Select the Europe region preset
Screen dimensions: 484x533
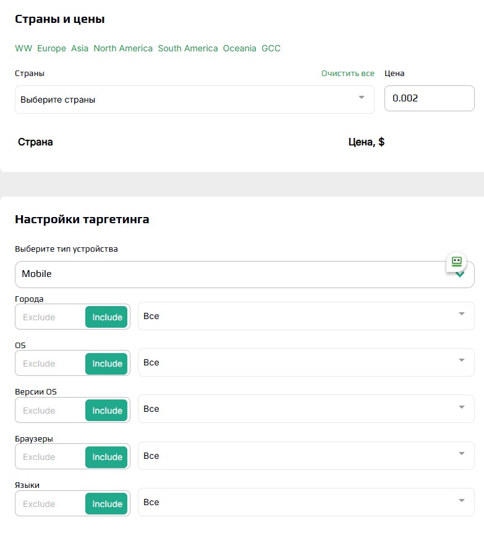point(51,48)
